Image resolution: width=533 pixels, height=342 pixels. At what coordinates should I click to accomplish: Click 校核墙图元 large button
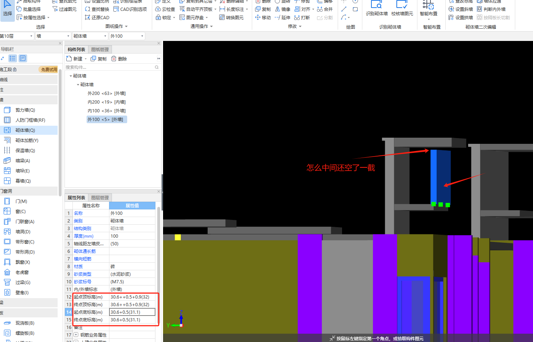[402, 9]
